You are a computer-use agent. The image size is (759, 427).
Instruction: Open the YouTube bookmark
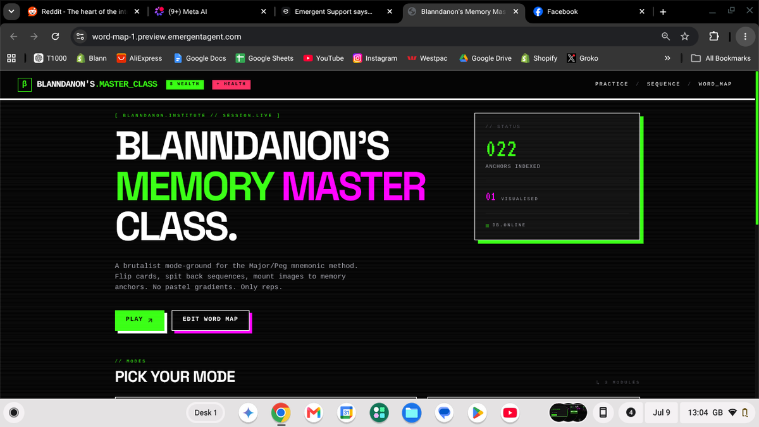pyautogui.click(x=323, y=58)
